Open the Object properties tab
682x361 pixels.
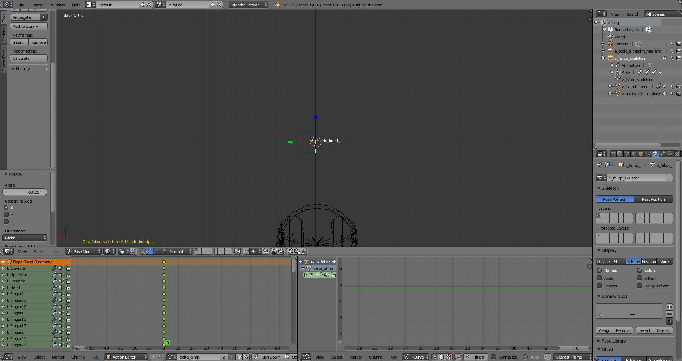click(641, 154)
